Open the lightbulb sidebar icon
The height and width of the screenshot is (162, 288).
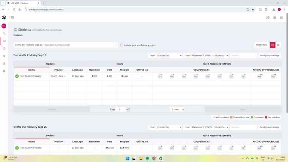4,56
